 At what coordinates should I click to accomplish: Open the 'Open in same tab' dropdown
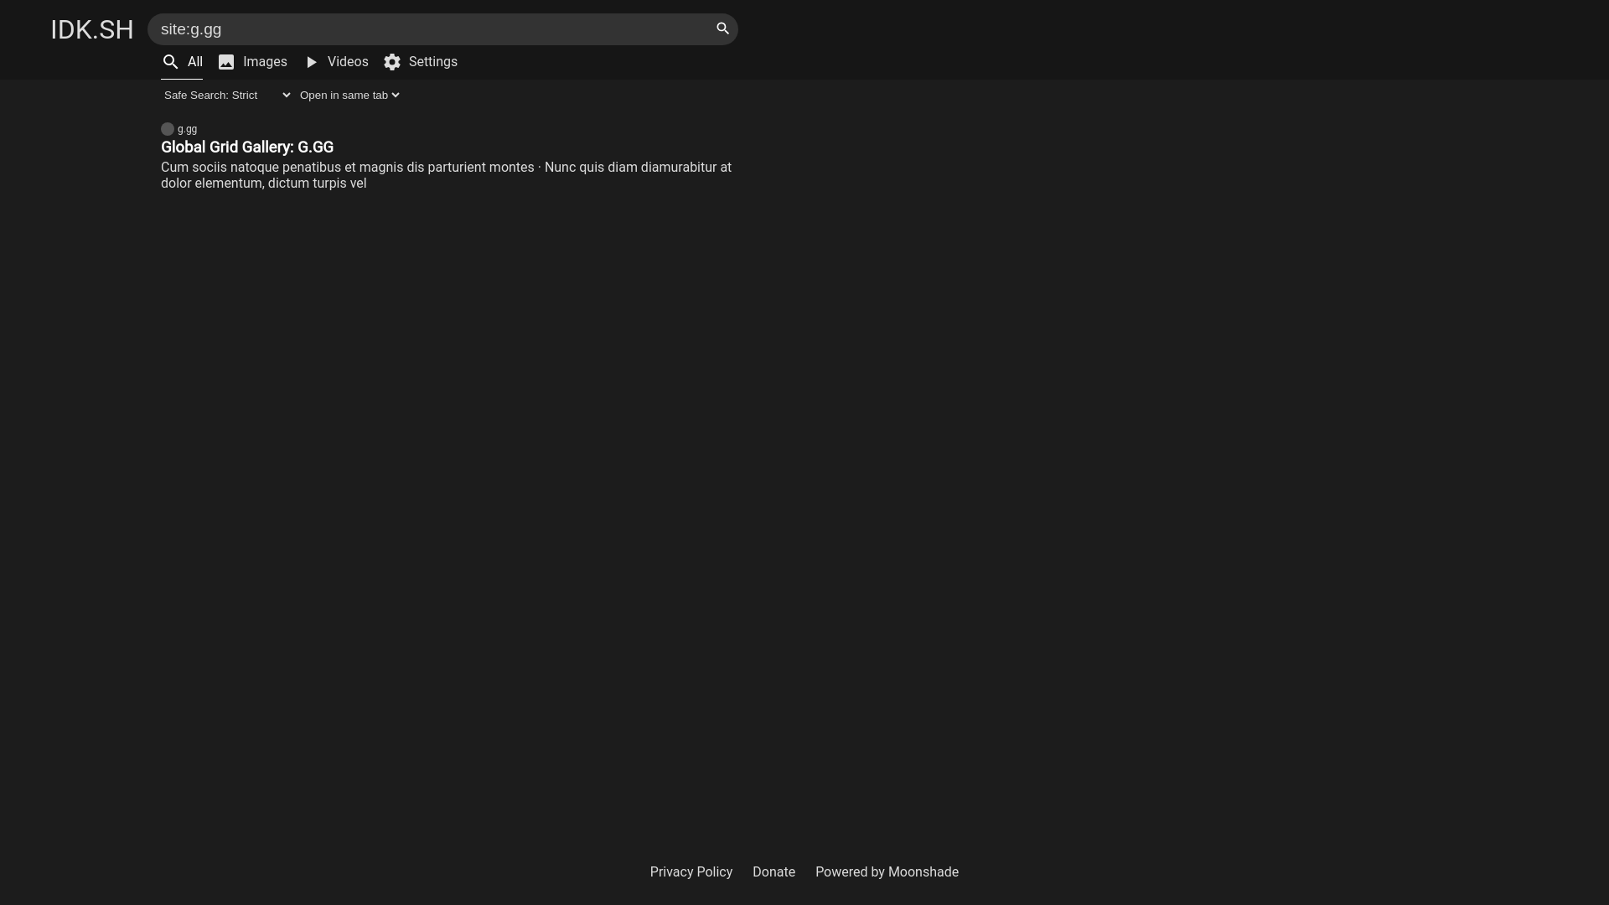tap(349, 96)
